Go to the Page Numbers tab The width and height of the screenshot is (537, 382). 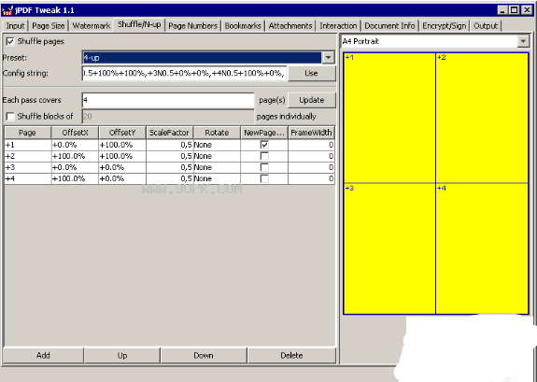192,26
